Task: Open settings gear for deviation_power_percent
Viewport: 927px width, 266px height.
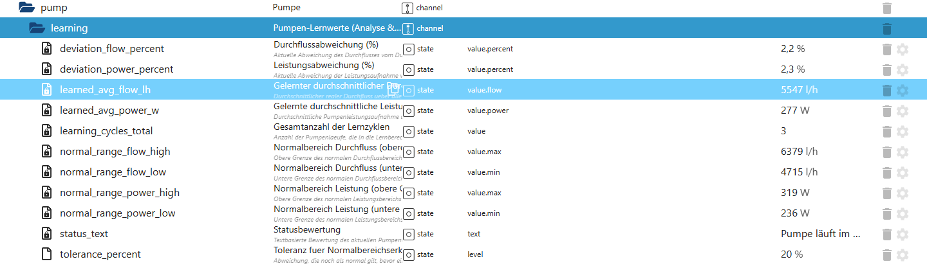Action: click(903, 69)
